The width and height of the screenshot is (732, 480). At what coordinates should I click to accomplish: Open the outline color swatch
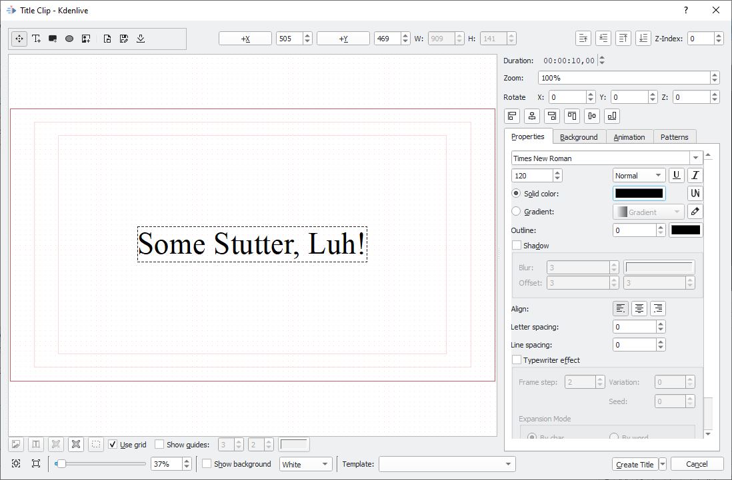point(686,230)
